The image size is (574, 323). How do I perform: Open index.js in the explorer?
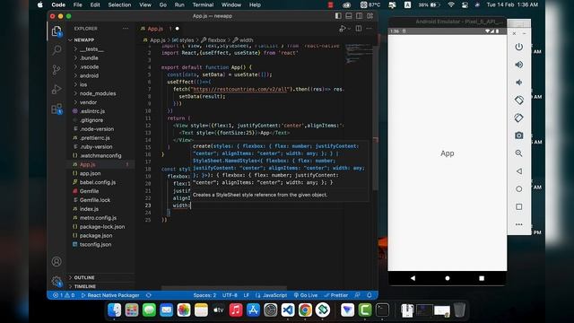coord(89,209)
